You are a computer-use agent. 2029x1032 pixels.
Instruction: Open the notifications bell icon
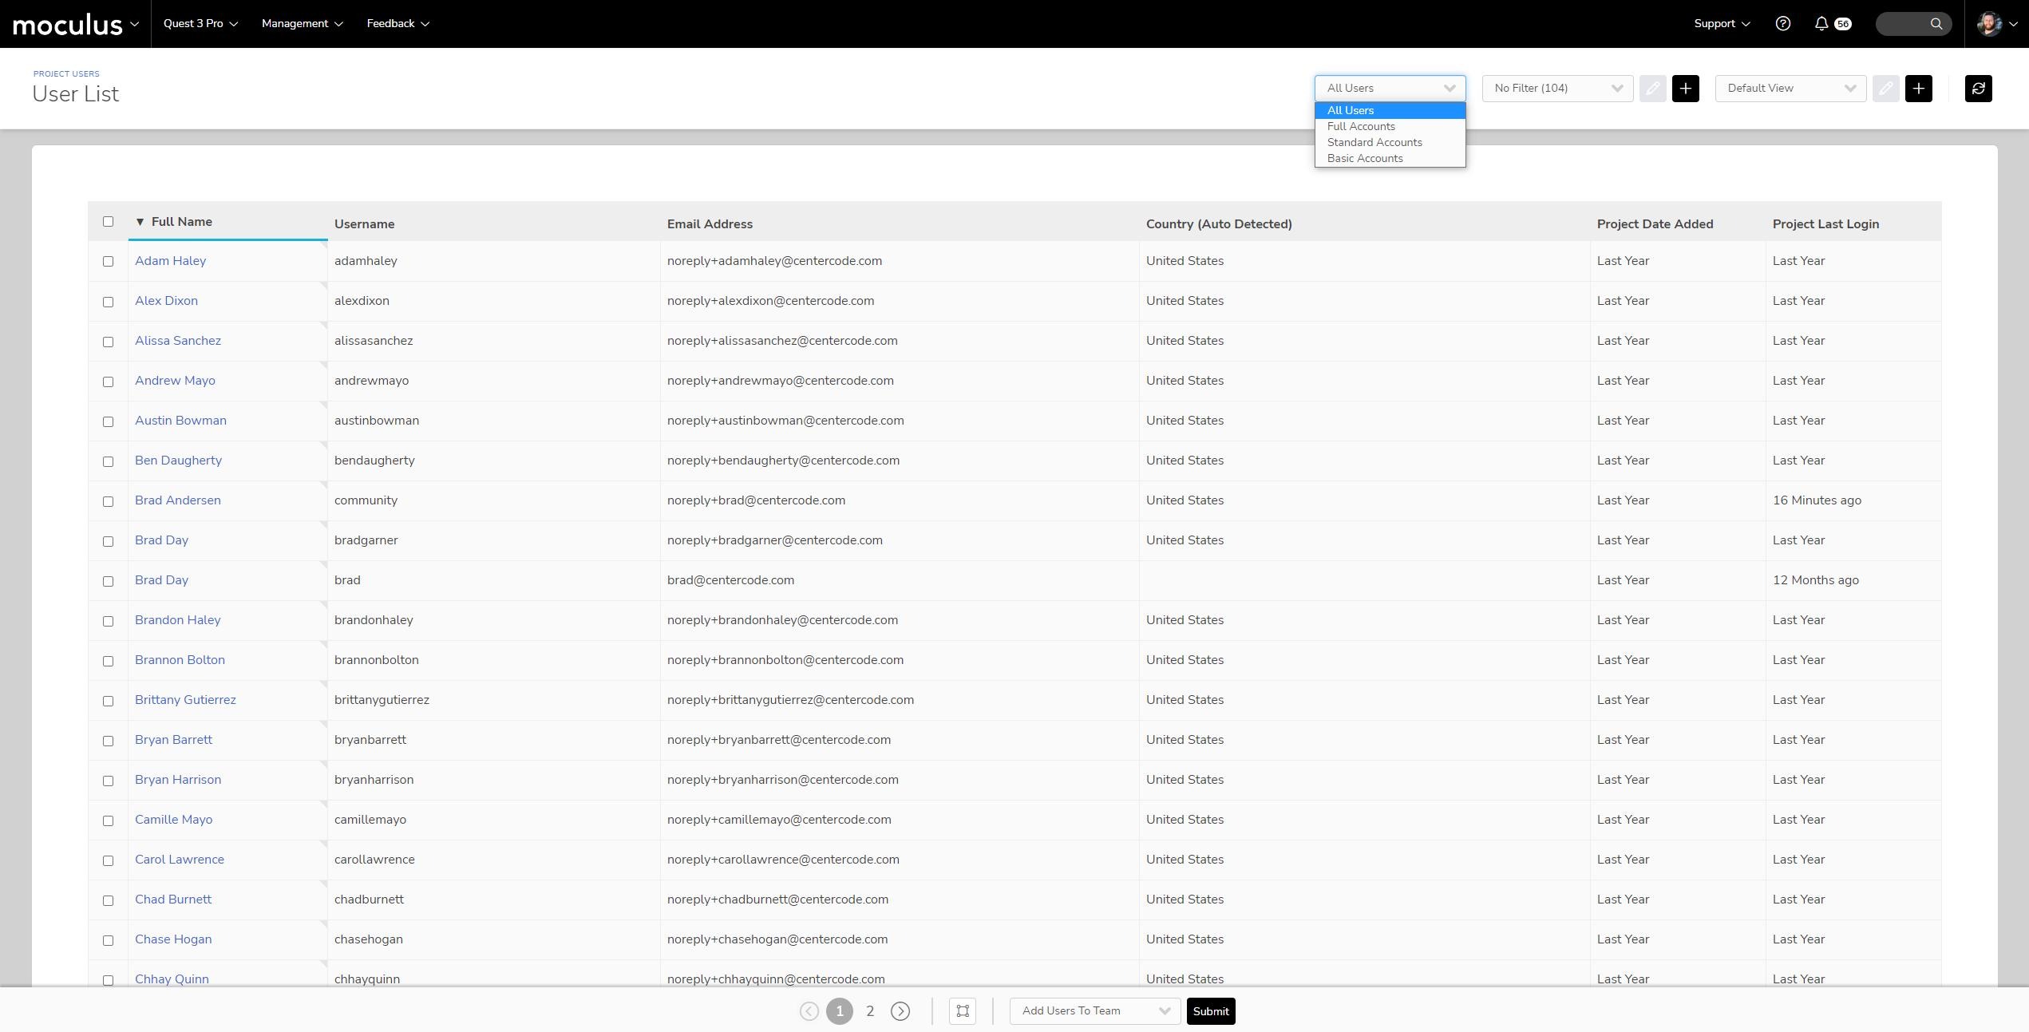[x=1821, y=24]
